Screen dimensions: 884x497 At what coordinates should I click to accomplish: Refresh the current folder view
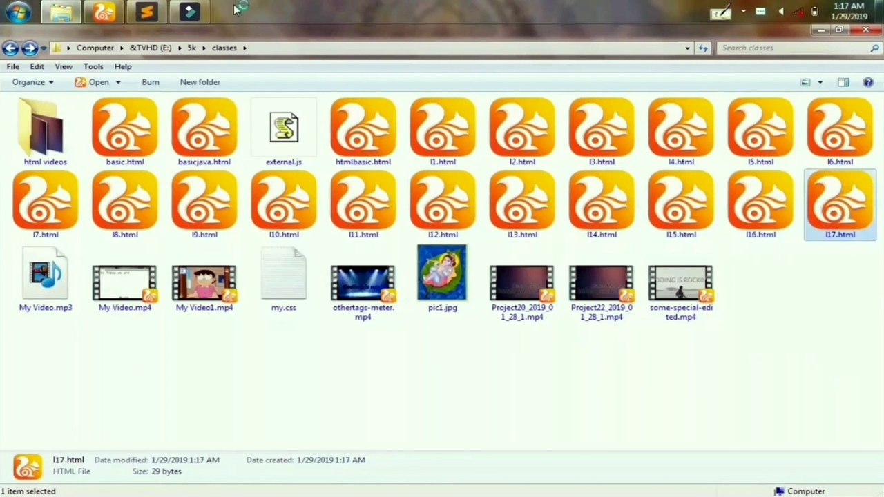pyautogui.click(x=703, y=48)
